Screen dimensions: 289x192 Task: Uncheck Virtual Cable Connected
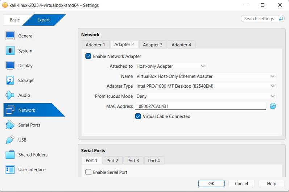click(x=138, y=116)
